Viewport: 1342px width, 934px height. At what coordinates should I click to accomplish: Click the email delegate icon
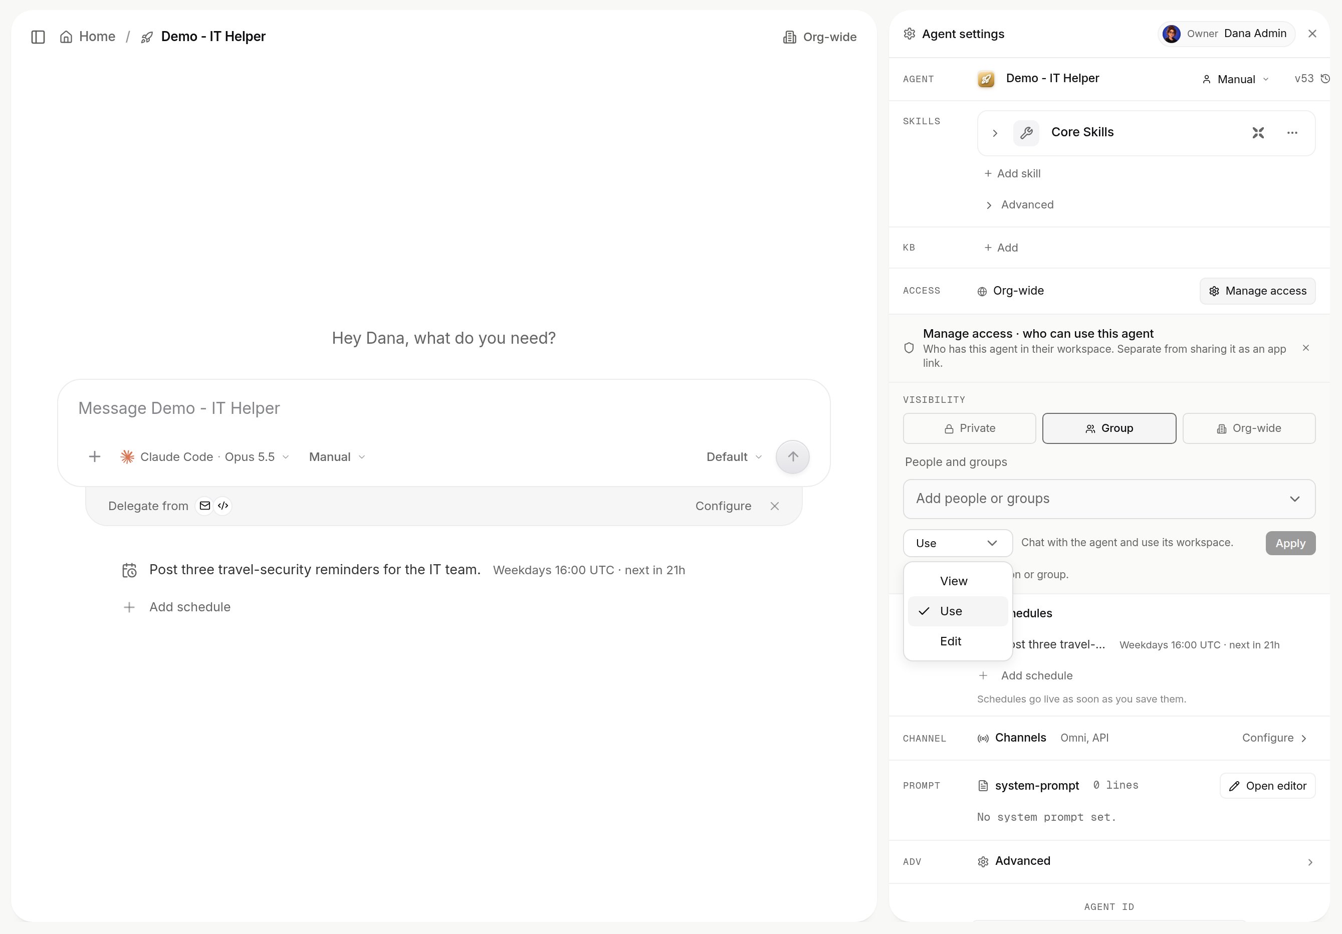(204, 506)
